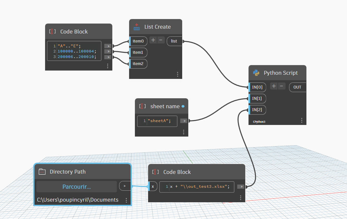Click the Directory Path folder icon

[42, 172]
